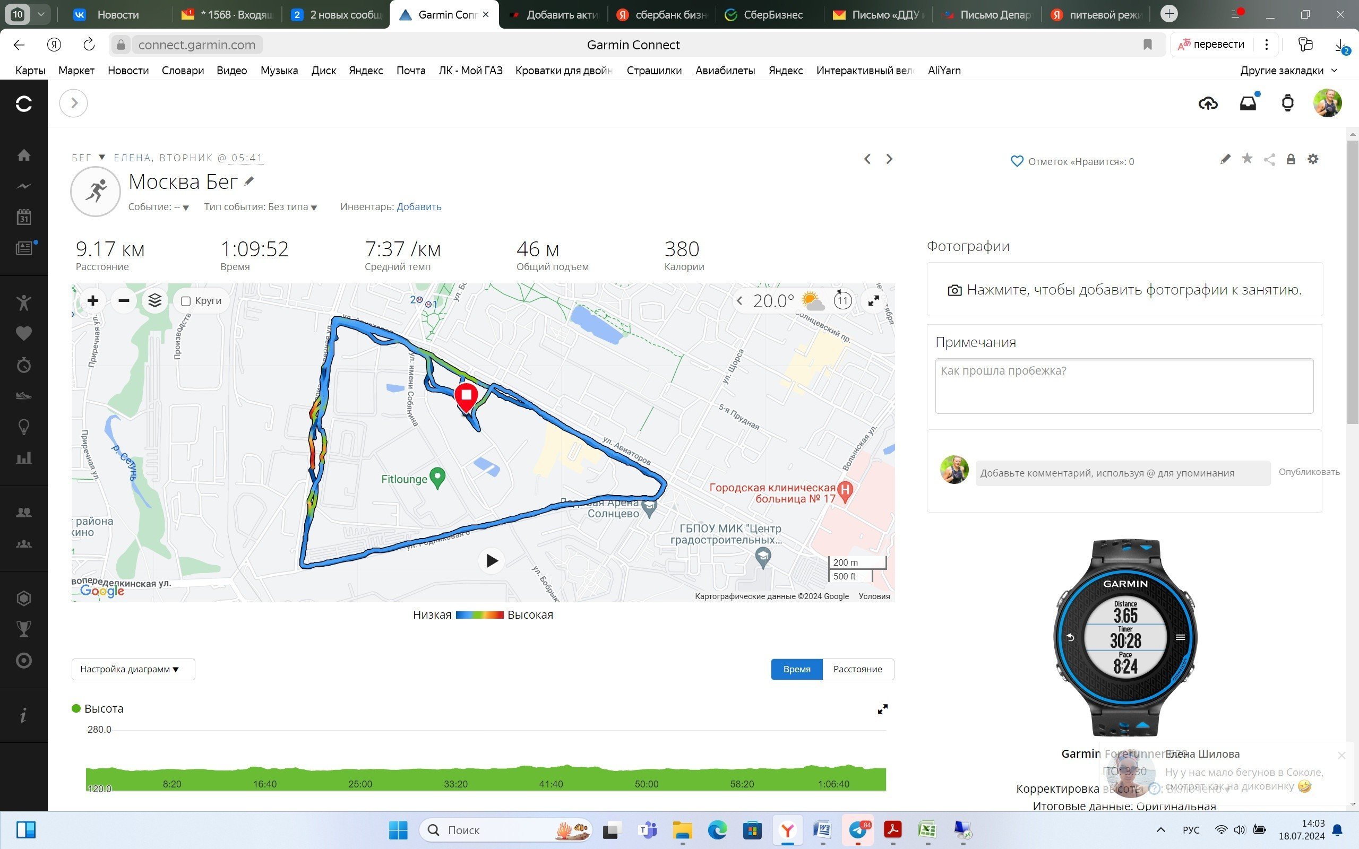1359x849 pixels.
Task: Toggle the favorite star for this activity
Action: point(1247,158)
